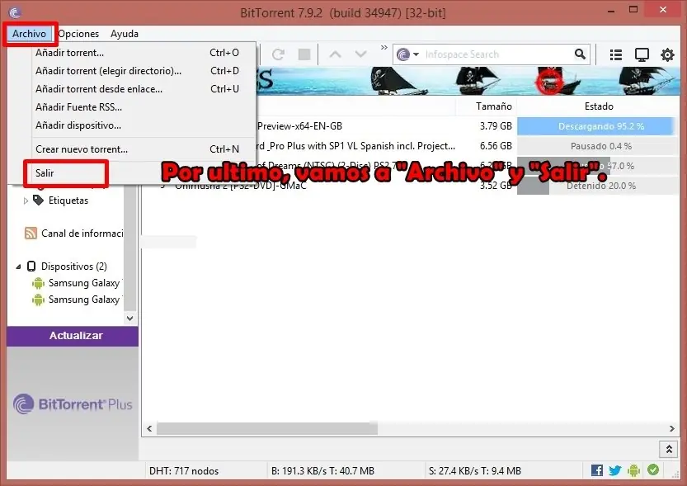The width and height of the screenshot is (687, 486).
Task: Click the Dispositivos device icon
Action: 31,266
